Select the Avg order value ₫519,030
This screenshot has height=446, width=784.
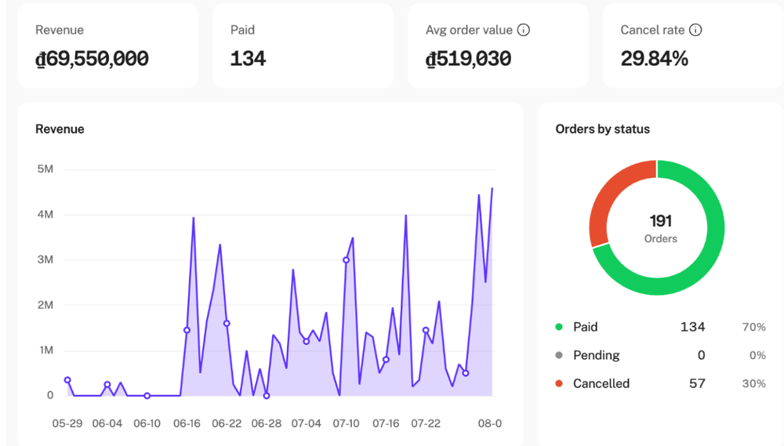468,59
